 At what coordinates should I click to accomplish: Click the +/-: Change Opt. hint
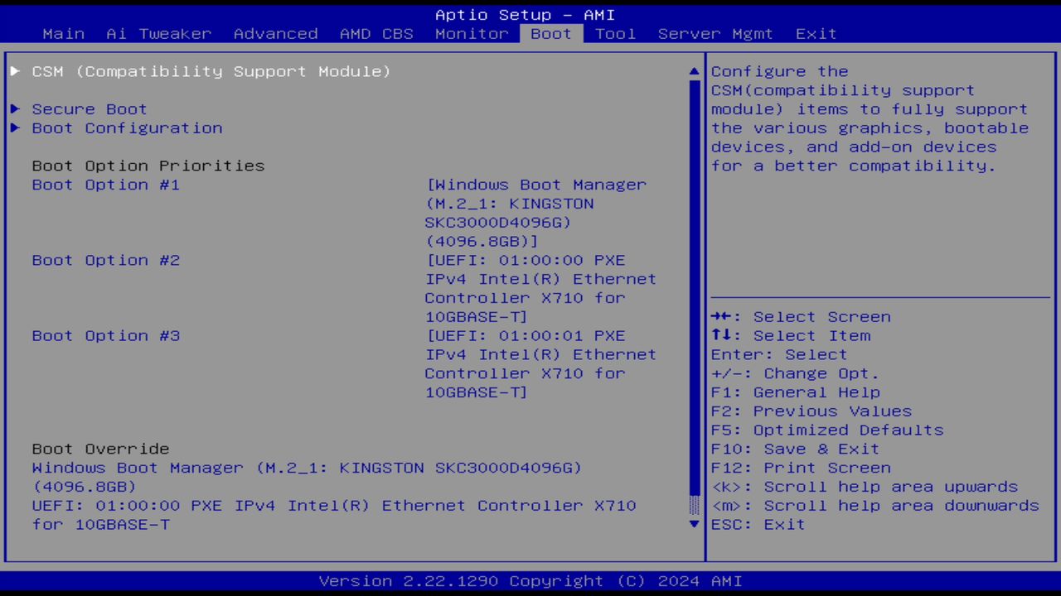[795, 373]
